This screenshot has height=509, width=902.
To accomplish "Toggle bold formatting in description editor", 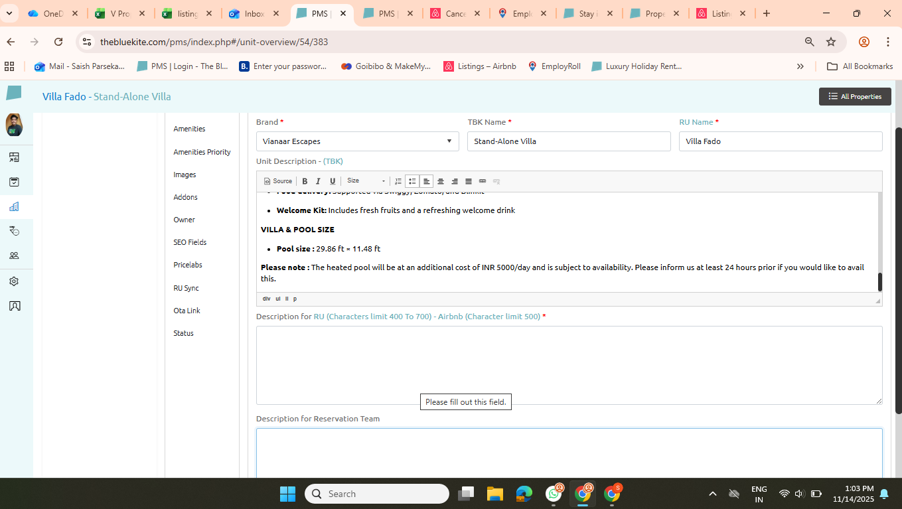I will (x=305, y=181).
